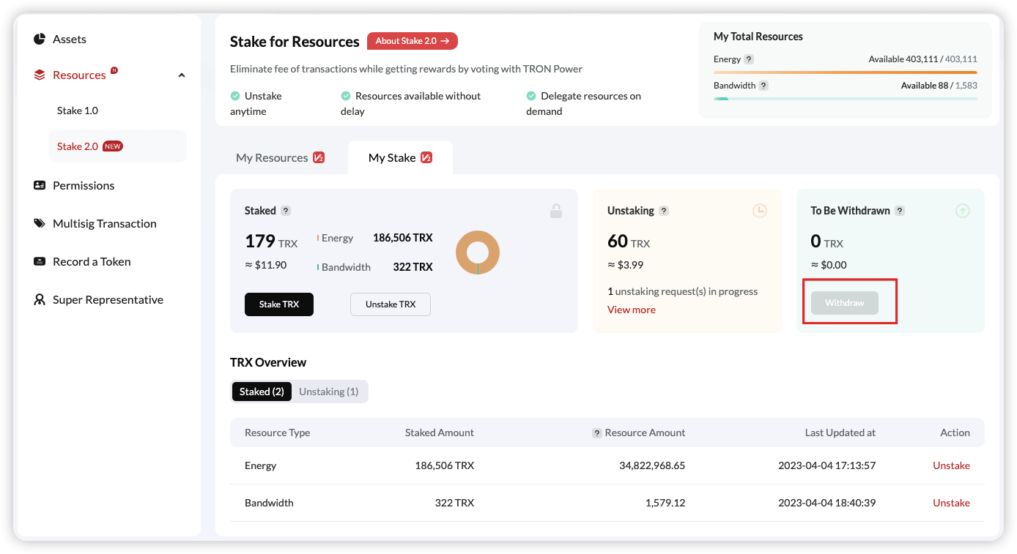
Task: Click the Energy availability progress bar
Action: 846,72
